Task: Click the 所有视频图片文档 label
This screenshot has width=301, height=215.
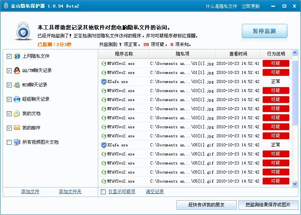Action: 40,142
